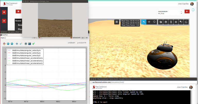Viewport: 198px width, 104px height.
Task: Insert a sphere shape
Action: click(166, 22)
